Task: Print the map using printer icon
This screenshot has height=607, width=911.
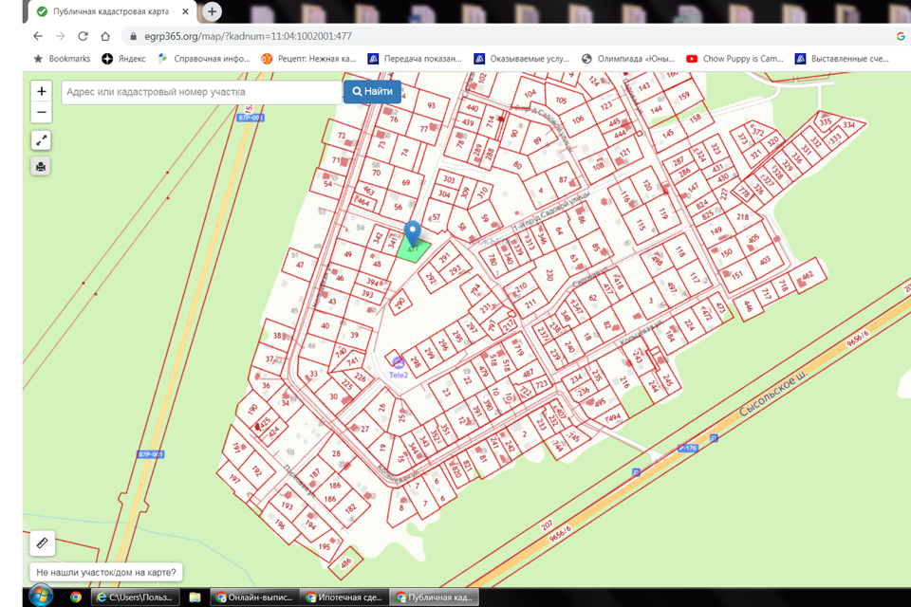Action: point(41,167)
